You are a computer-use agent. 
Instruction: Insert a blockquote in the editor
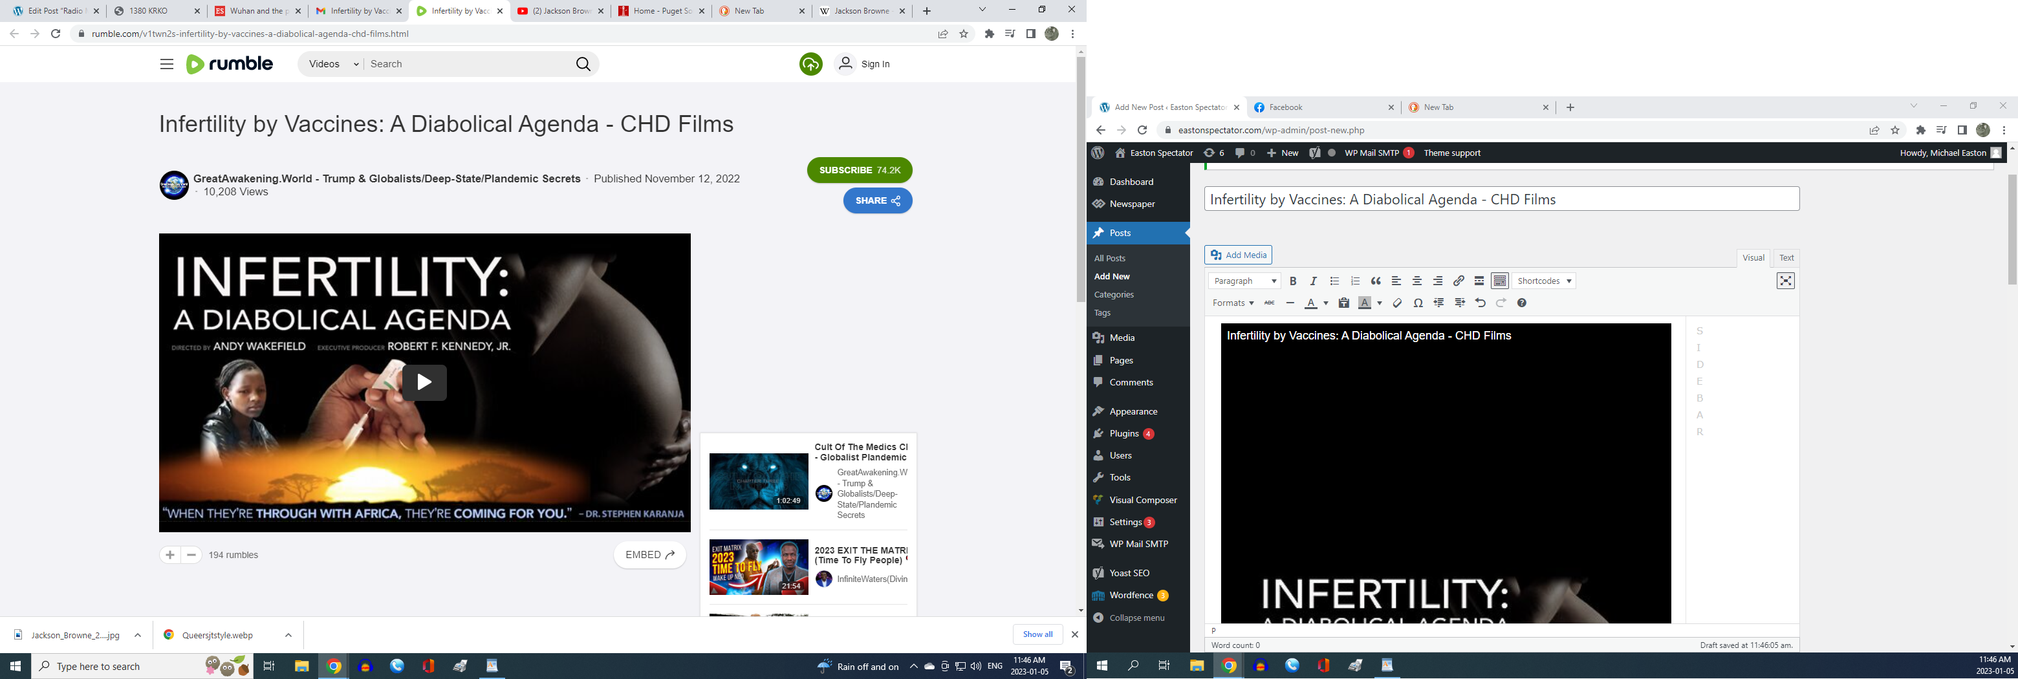(x=1376, y=281)
